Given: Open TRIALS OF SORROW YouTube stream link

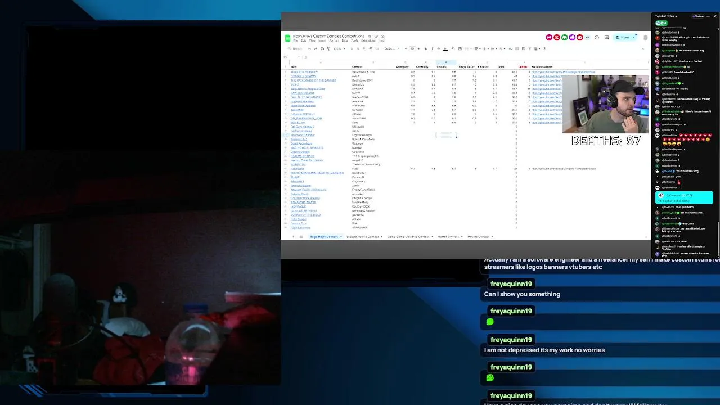Looking at the screenshot, I should [x=563, y=72].
